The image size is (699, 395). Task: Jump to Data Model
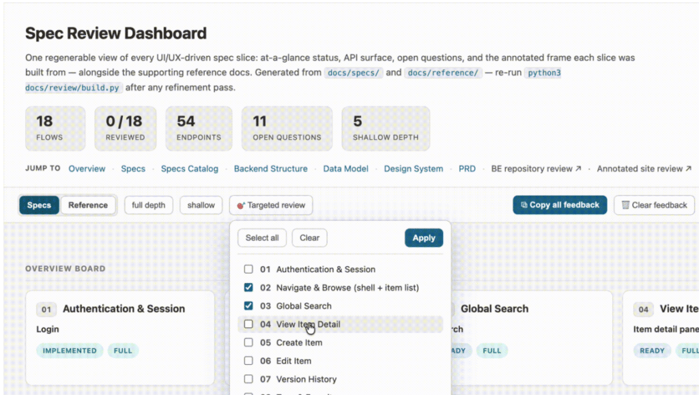345,169
